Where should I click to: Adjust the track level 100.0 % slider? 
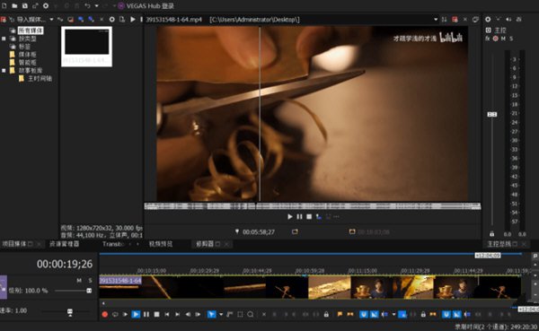coord(89,291)
